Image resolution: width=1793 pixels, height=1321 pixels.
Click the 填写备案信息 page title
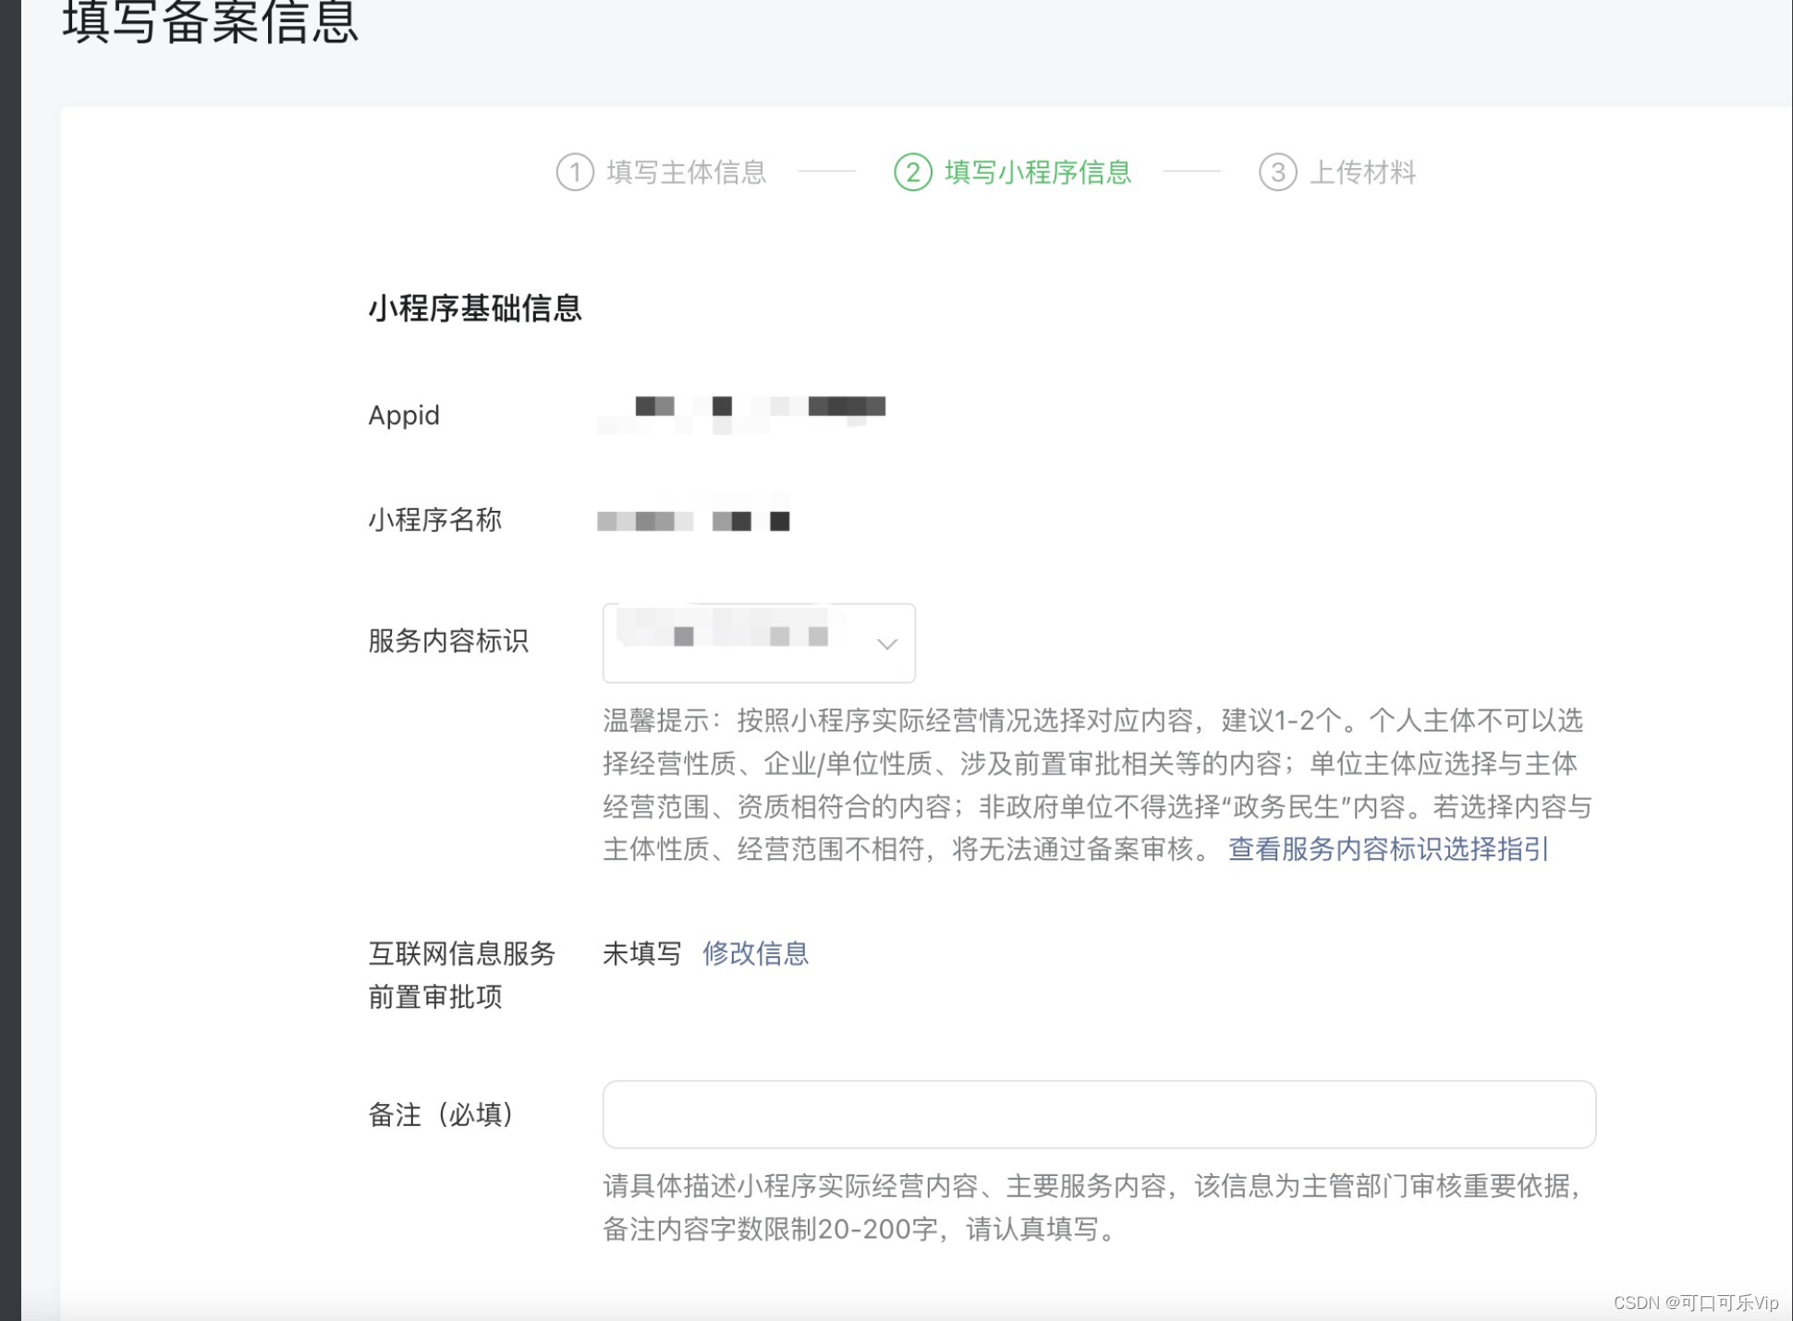click(210, 22)
